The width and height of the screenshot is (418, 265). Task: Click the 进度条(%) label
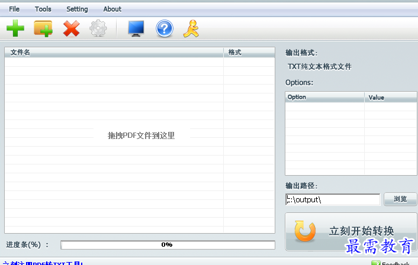click(27, 244)
